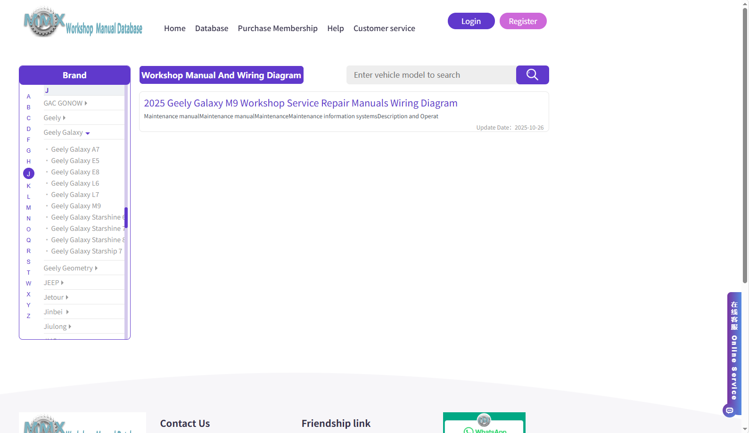Jump to brand letter H
The height and width of the screenshot is (433, 749).
pyautogui.click(x=29, y=162)
